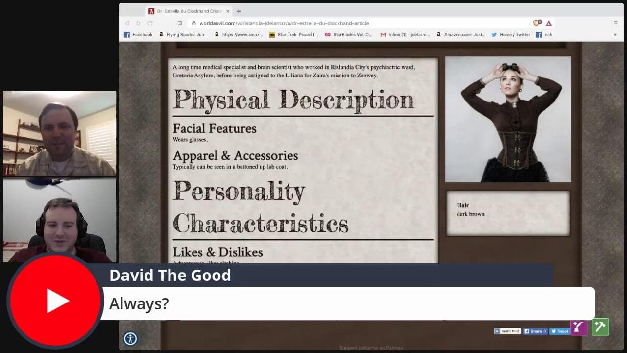Bookmark this page with the bookmark icon
Image resolution: width=627 pixels, height=353 pixels.
179,23
